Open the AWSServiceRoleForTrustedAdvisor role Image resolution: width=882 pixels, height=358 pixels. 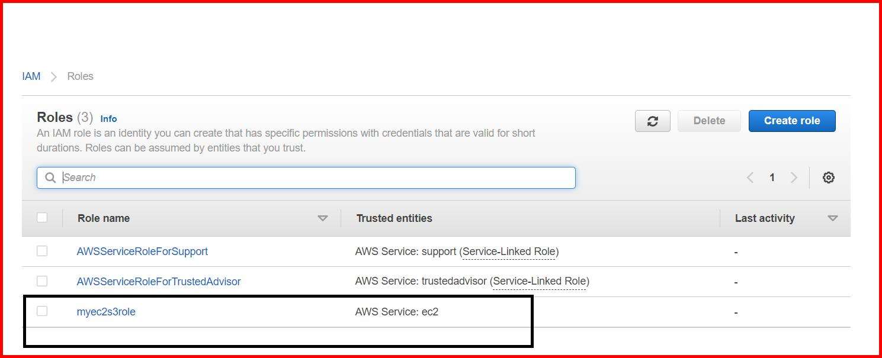point(159,281)
